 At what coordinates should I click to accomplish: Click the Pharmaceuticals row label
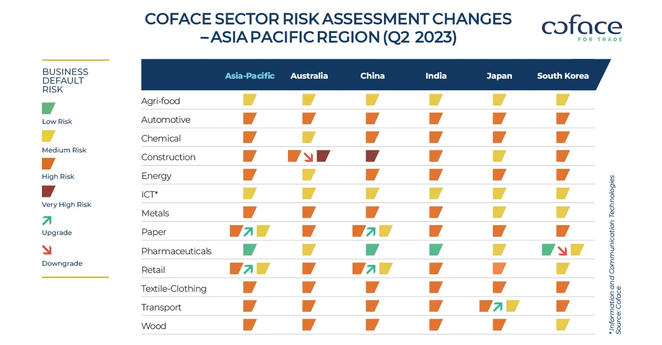click(x=176, y=251)
